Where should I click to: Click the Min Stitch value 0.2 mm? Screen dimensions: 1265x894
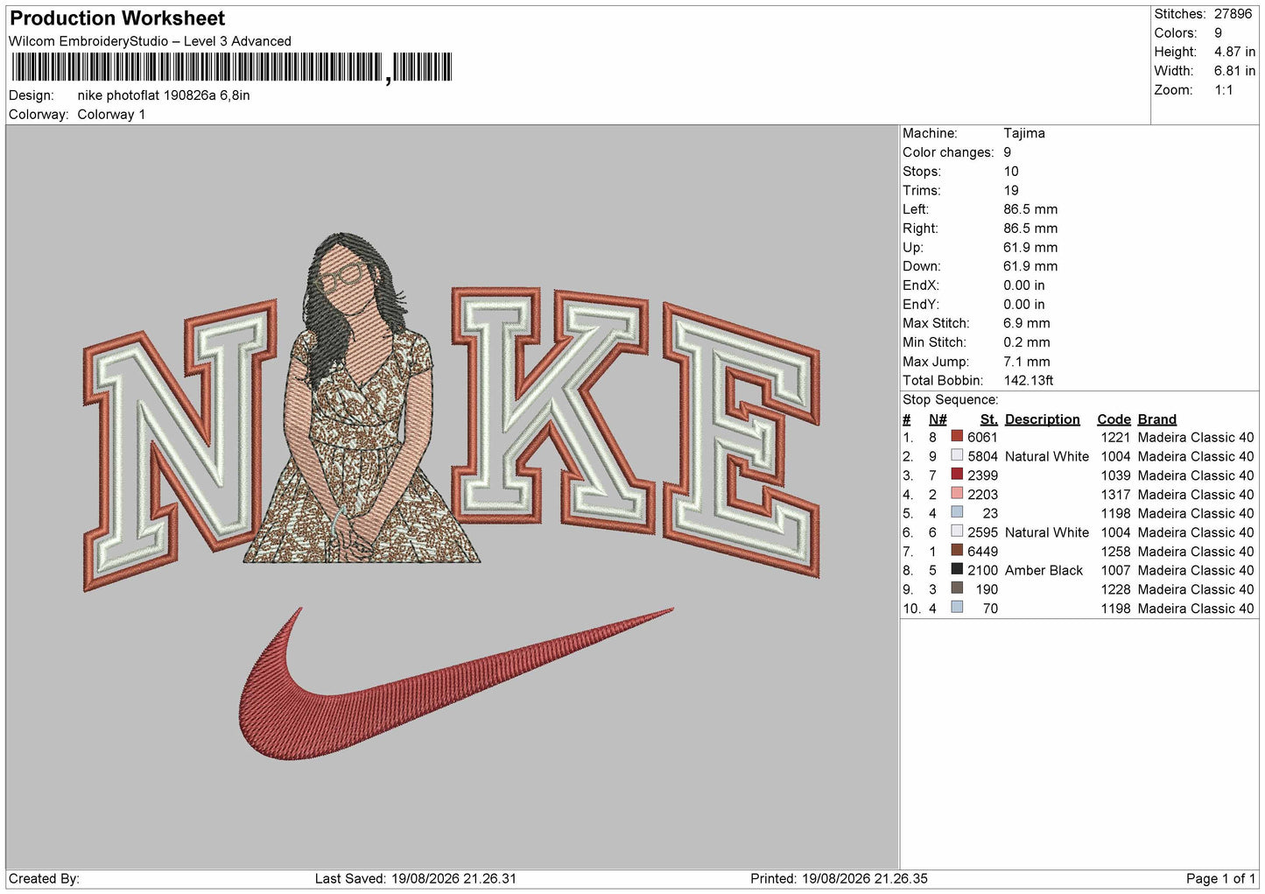(1026, 342)
